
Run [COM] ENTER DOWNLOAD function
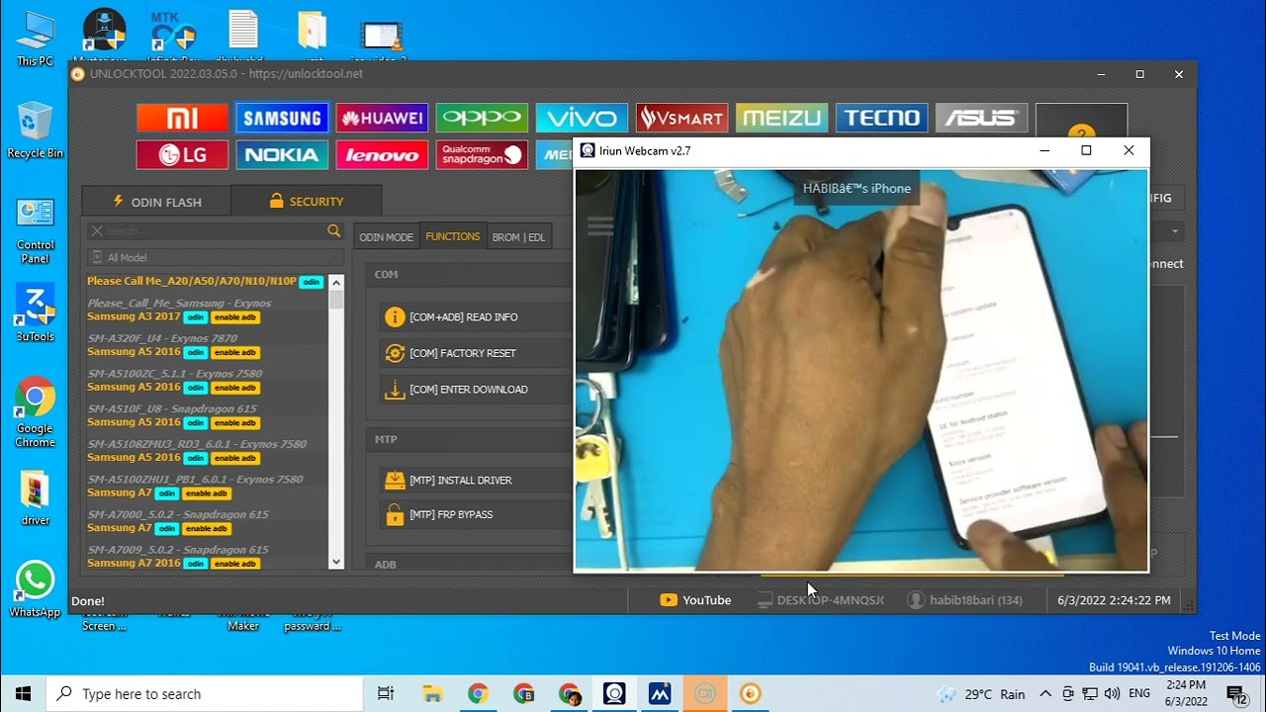(x=469, y=390)
